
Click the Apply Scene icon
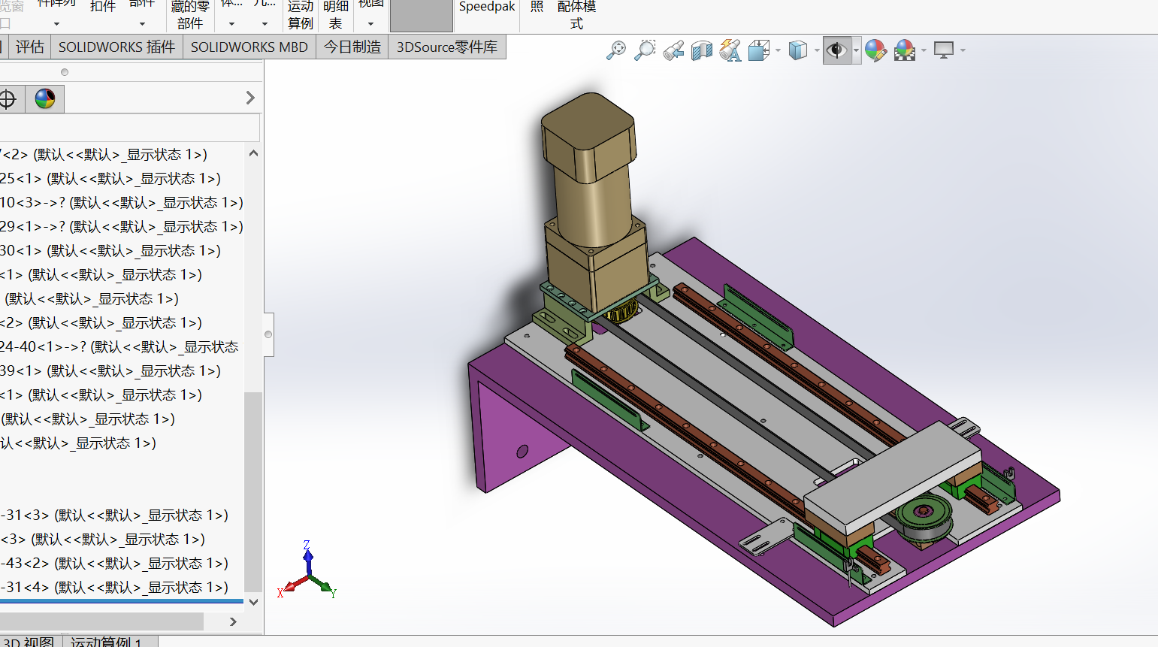pyautogui.click(x=905, y=50)
